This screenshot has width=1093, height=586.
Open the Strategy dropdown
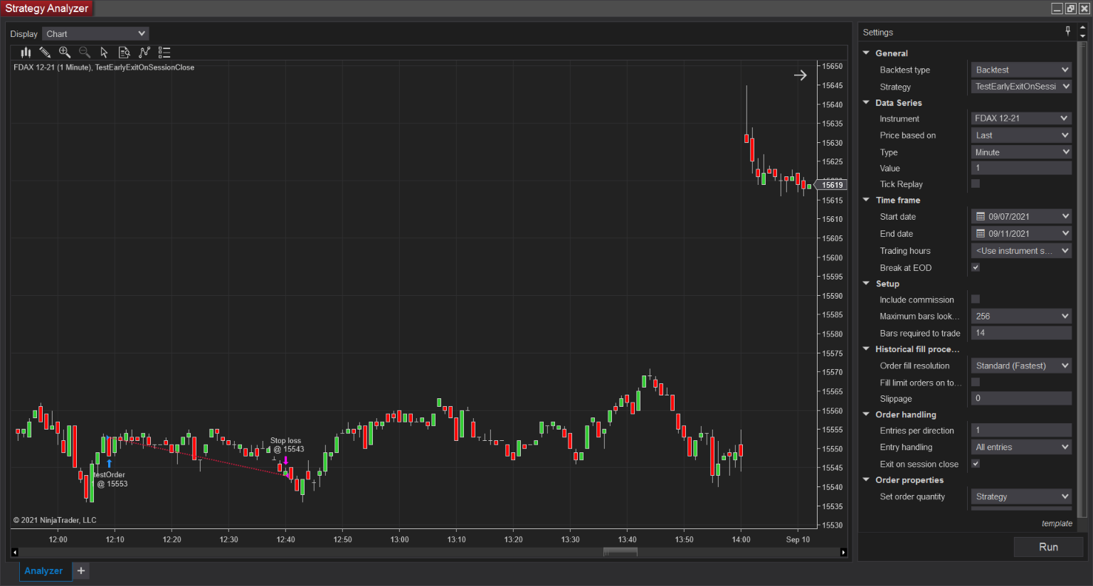[x=1021, y=86]
